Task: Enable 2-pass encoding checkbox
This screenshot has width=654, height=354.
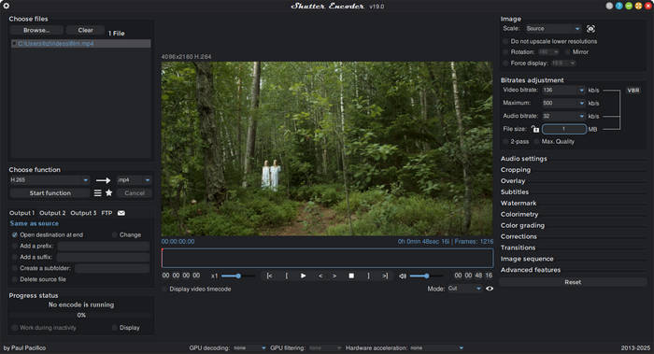Action: point(505,142)
